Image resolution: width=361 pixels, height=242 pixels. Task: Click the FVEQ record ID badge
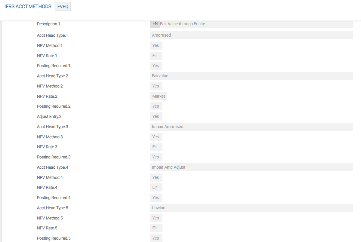(x=63, y=7)
